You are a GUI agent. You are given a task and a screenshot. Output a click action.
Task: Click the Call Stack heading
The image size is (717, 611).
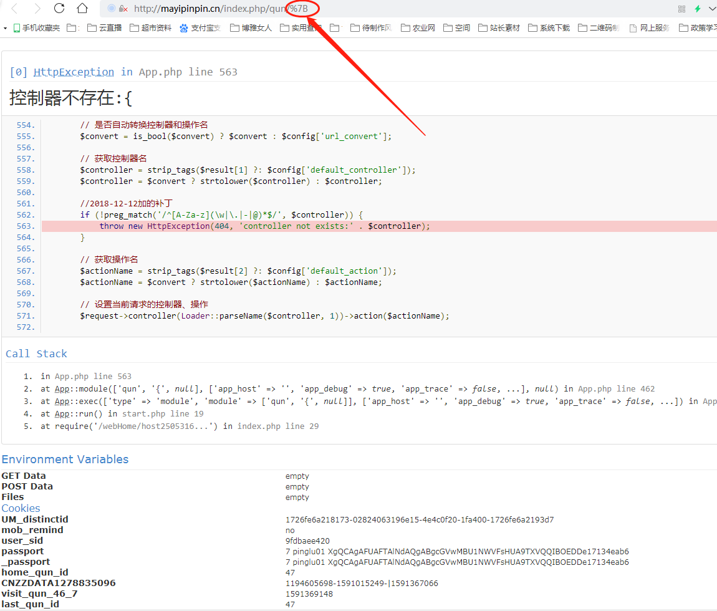[x=36, y=354]
